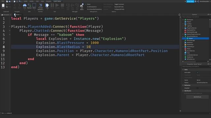The image size is (211, 118).
Task: Collapse the fold arrow on line 5
Action: 10,35
